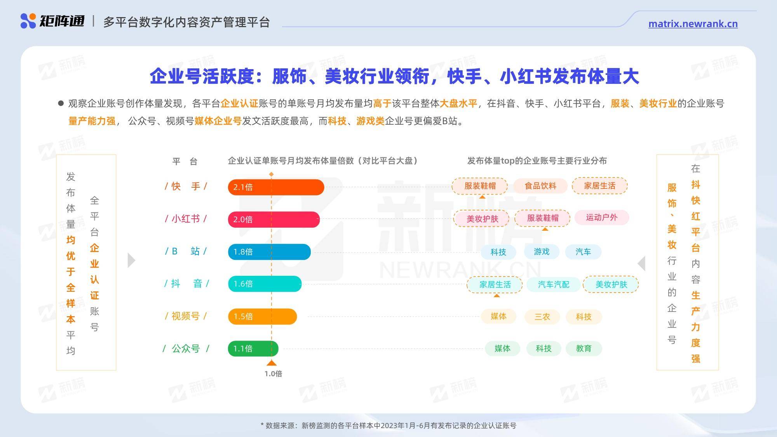Image resolution: width=777 pixels, height=437 pixels.
Task: Click the blue 1.8倍 bar
Action: [269, 252]
